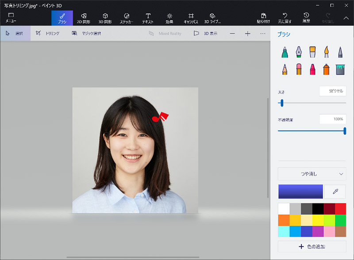The height and width of the screenshot is (260, 354).
Task: Open the つや消し material dropdown
Action: 312,174
